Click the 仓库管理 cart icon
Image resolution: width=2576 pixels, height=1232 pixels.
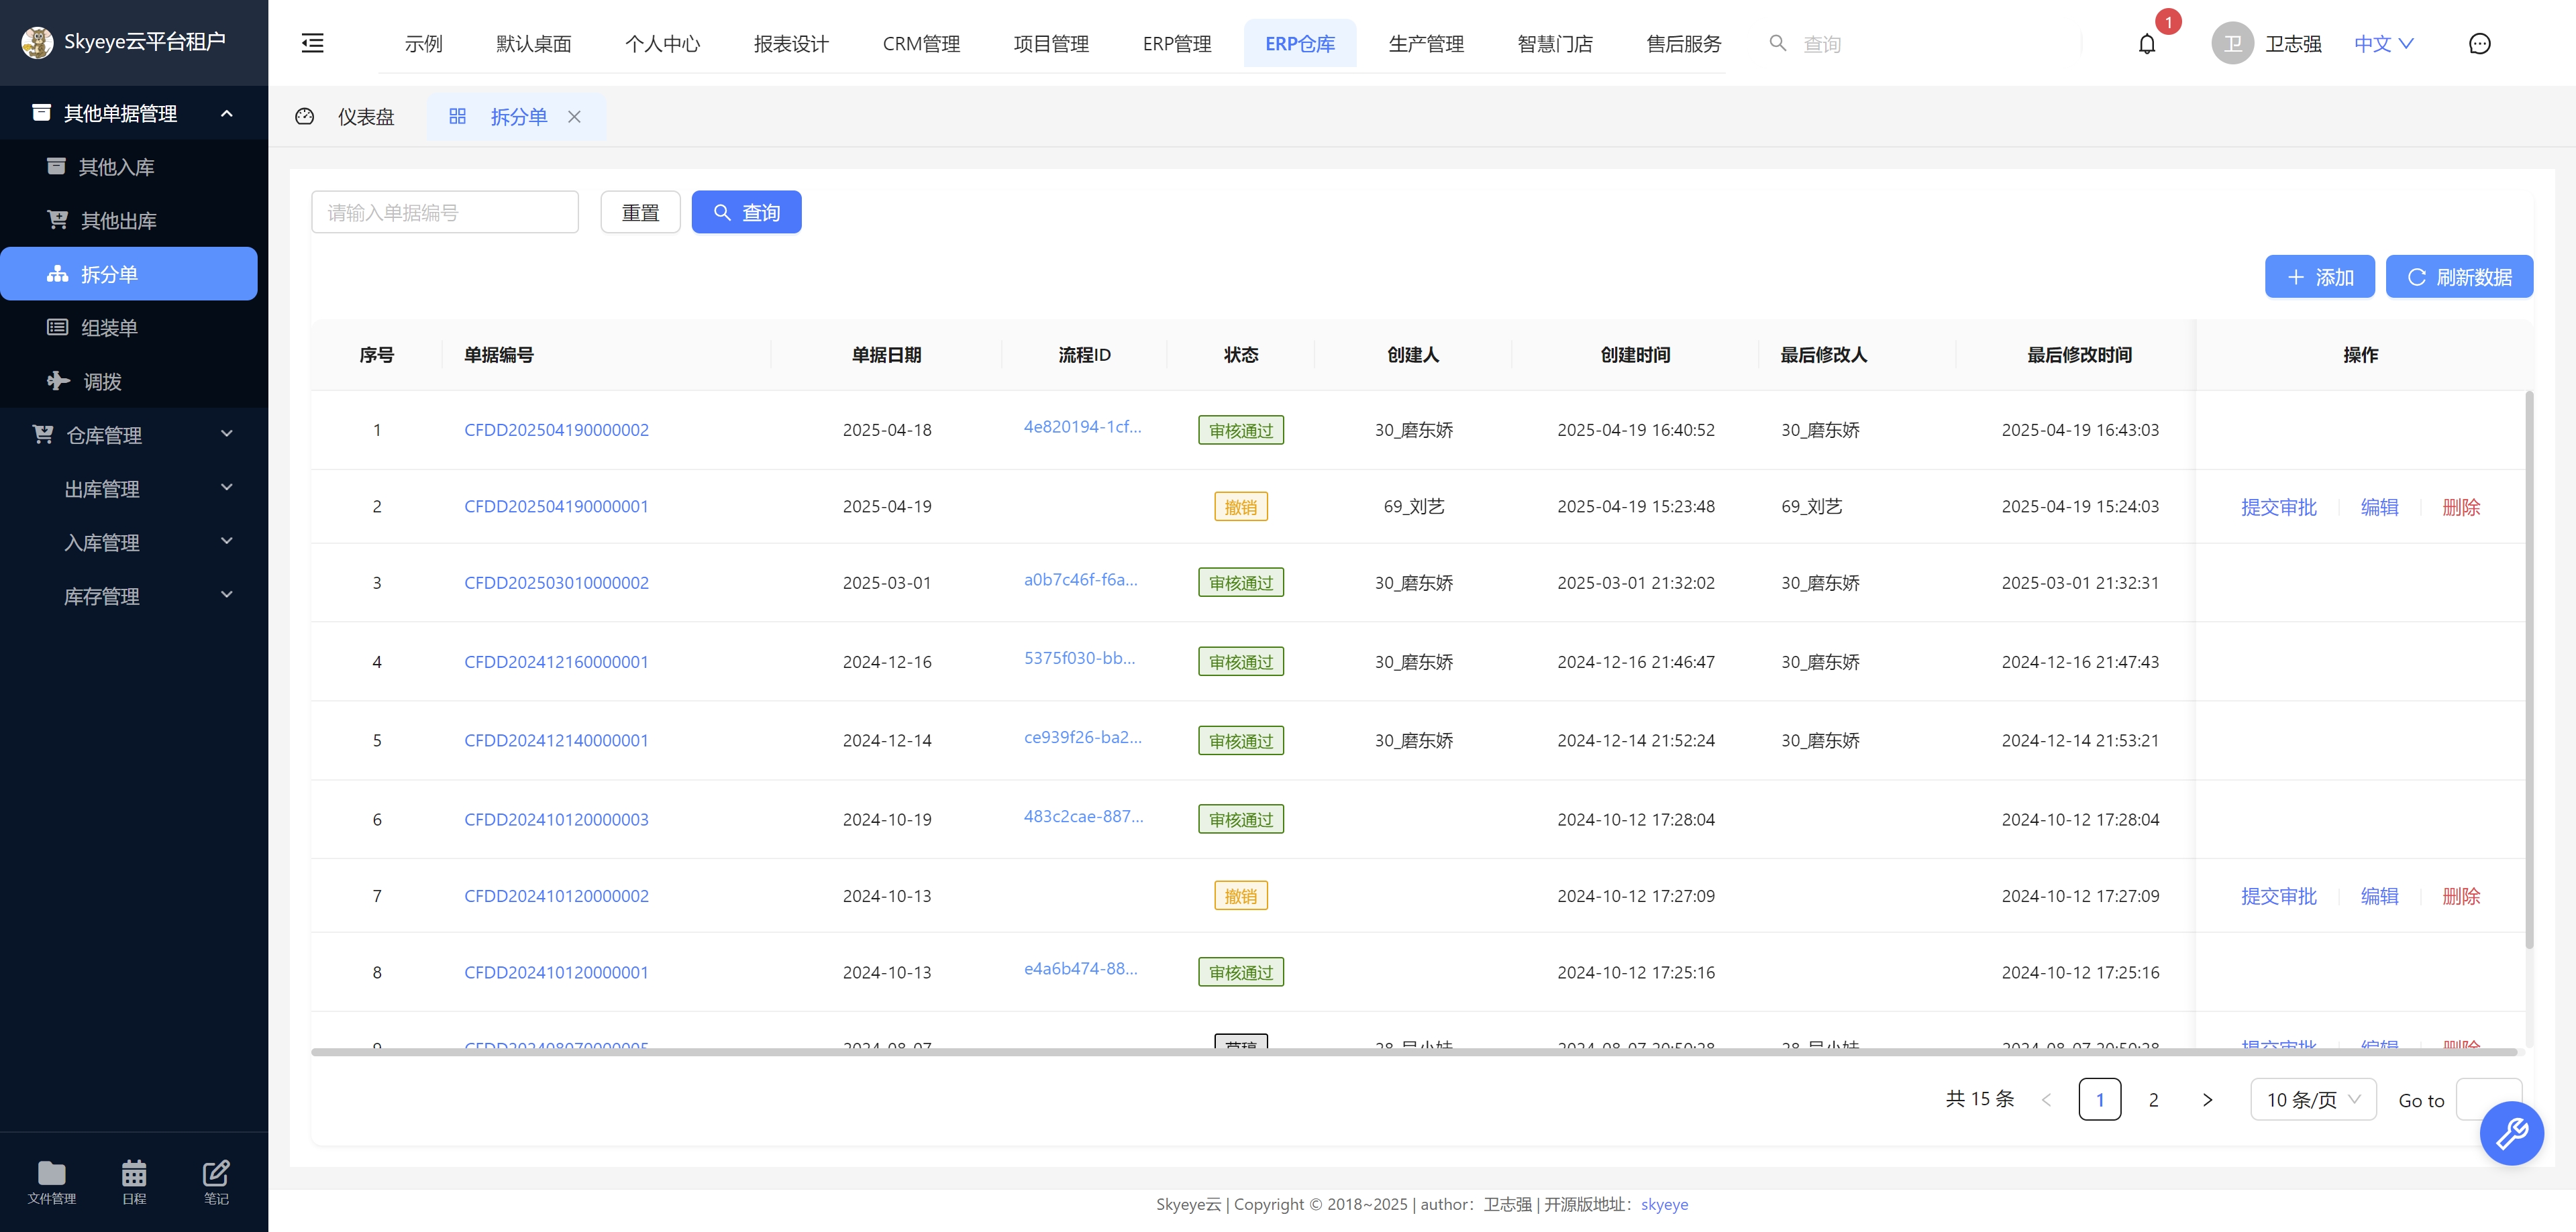(42, 435)
